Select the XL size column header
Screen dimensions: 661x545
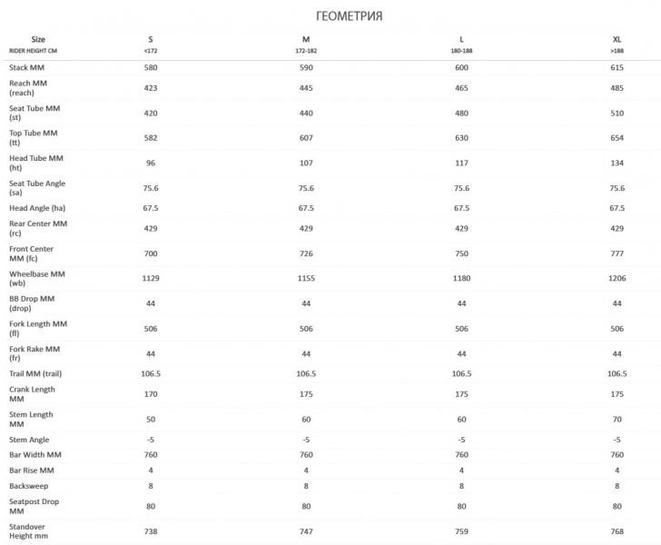tap(617, 39)
